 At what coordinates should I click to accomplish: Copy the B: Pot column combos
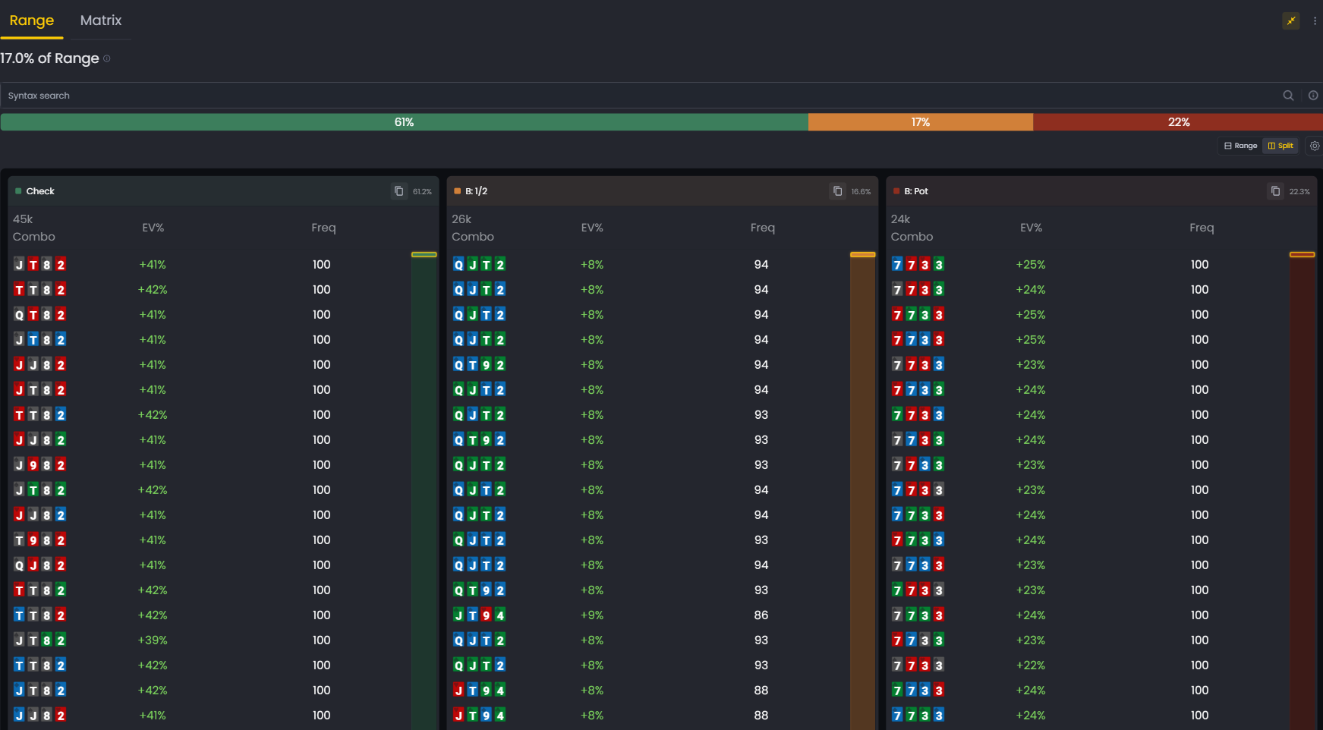[1275, 191]
